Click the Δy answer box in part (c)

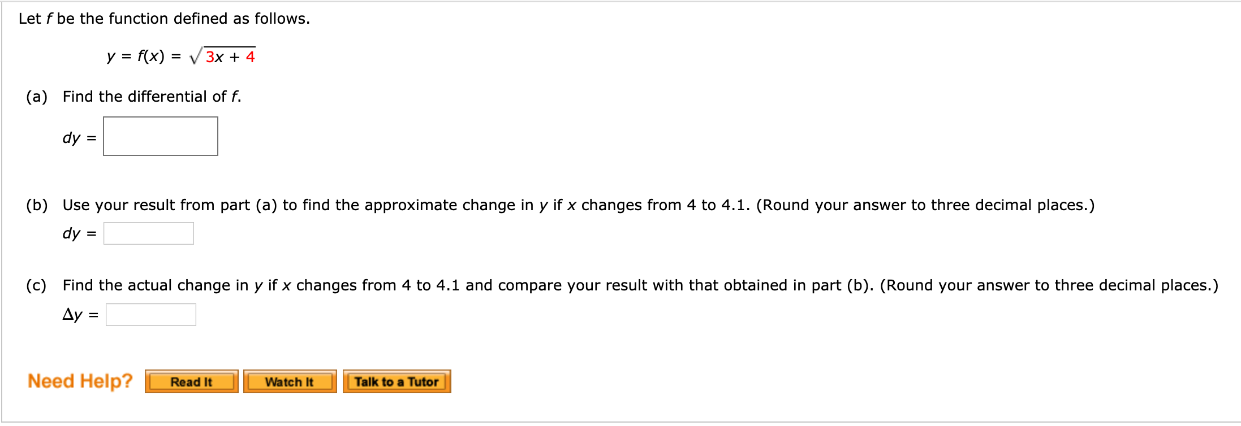[150, 314]
